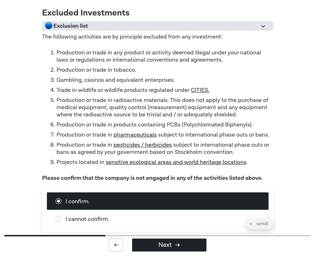Viewport: 314px width, 258px height.
Task: Click the Next button label
Action: coord(165,245)
